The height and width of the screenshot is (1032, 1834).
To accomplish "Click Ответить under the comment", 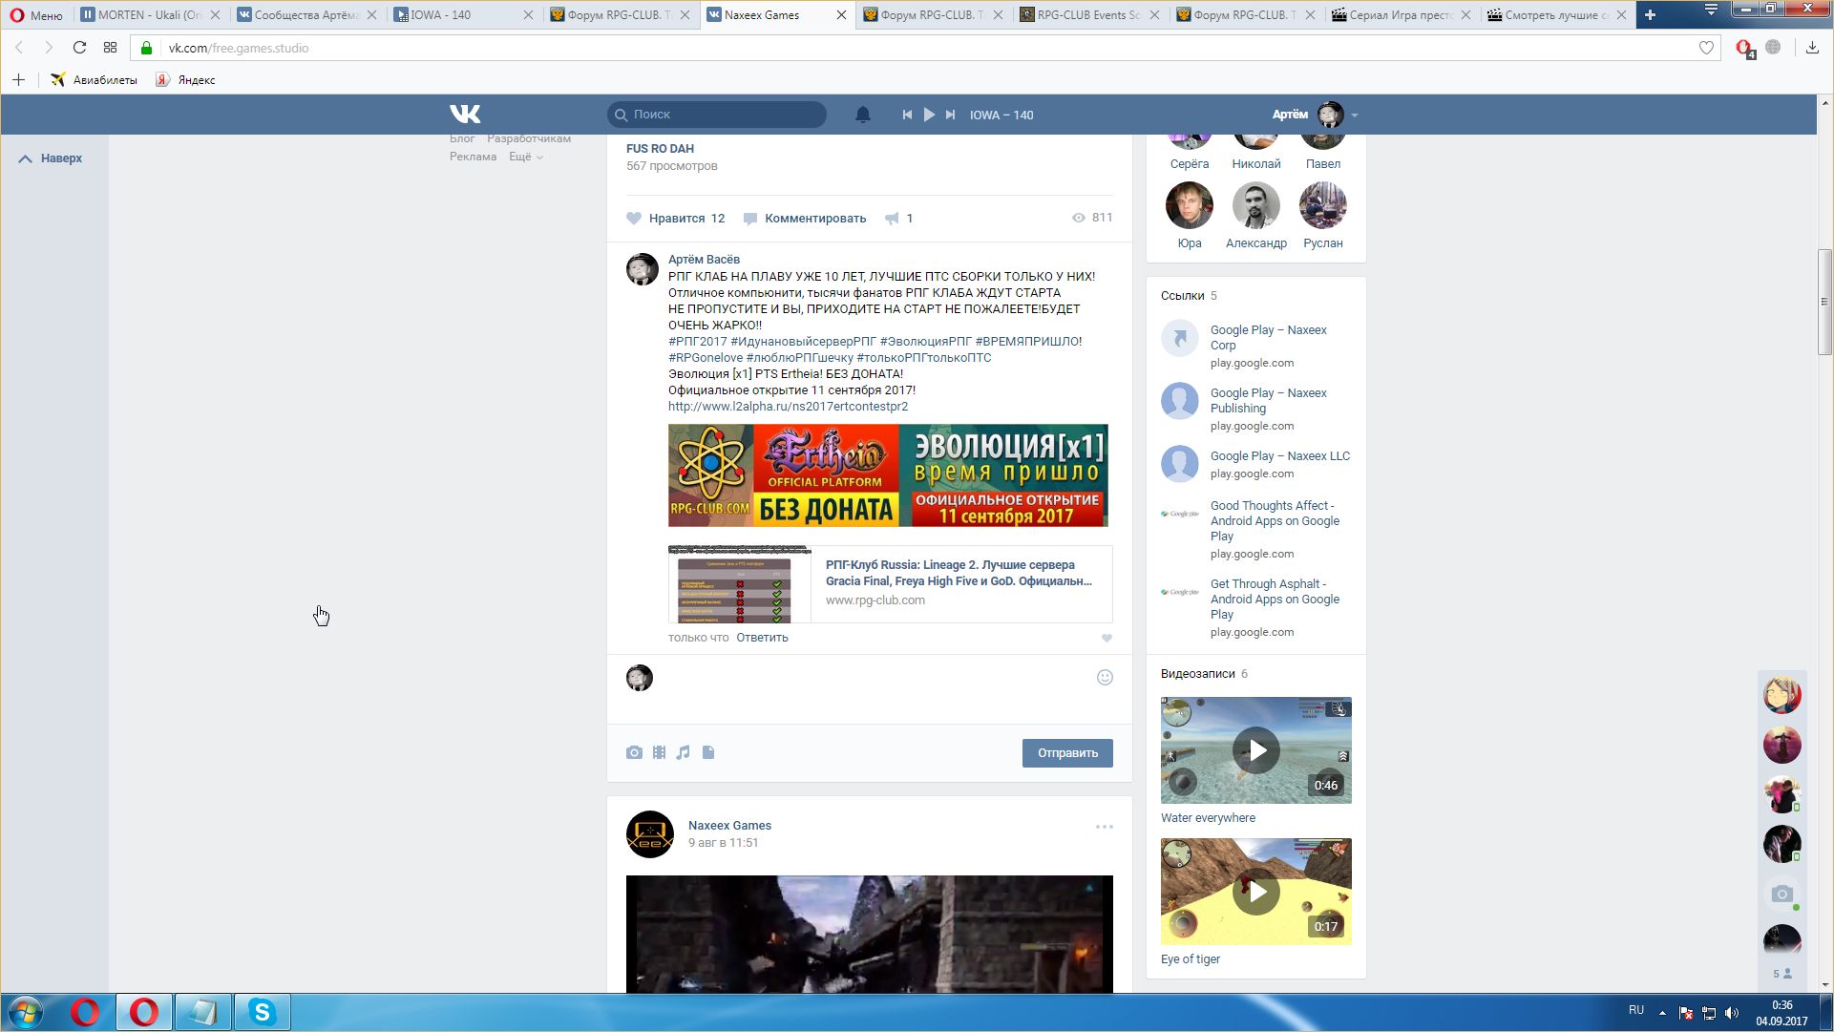I will point(762,638).
